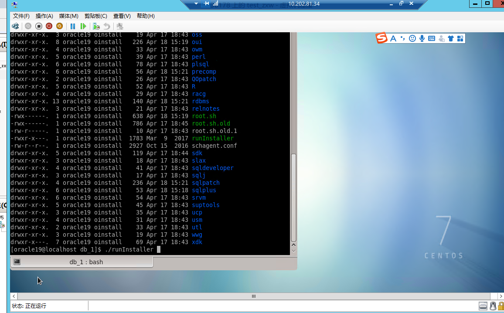Image resolution: width=504 pixels, height=313 pixels.
Task: Open the Sogou skin t-shirt icon
Action: click(451, 38)
